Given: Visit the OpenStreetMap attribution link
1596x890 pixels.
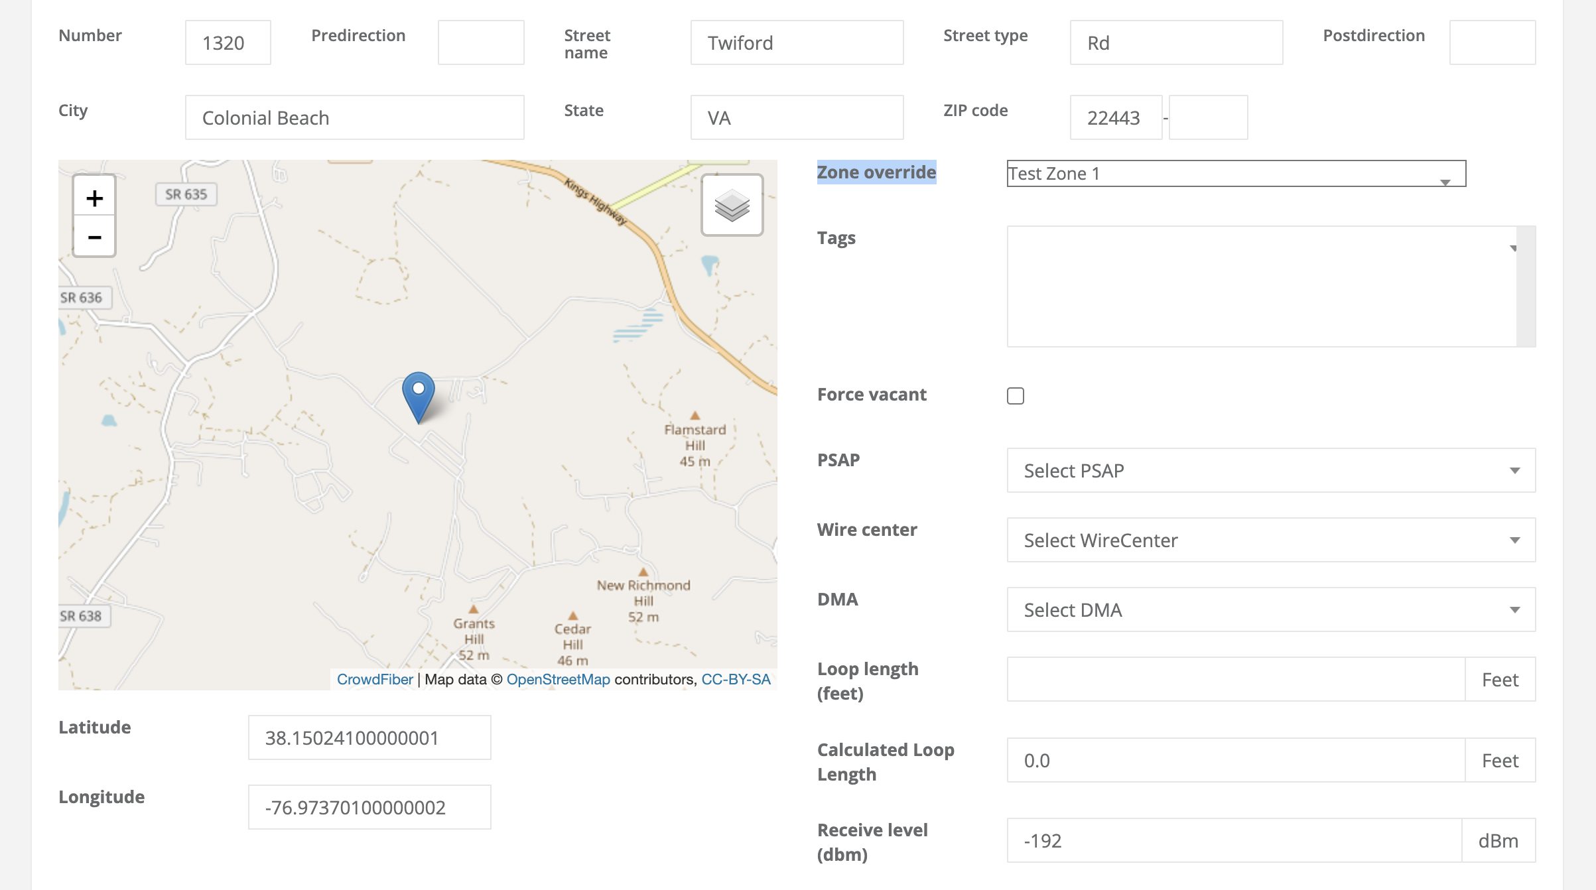Looking at the screenshot, I should pyautogui.click(x=559, y=679).
